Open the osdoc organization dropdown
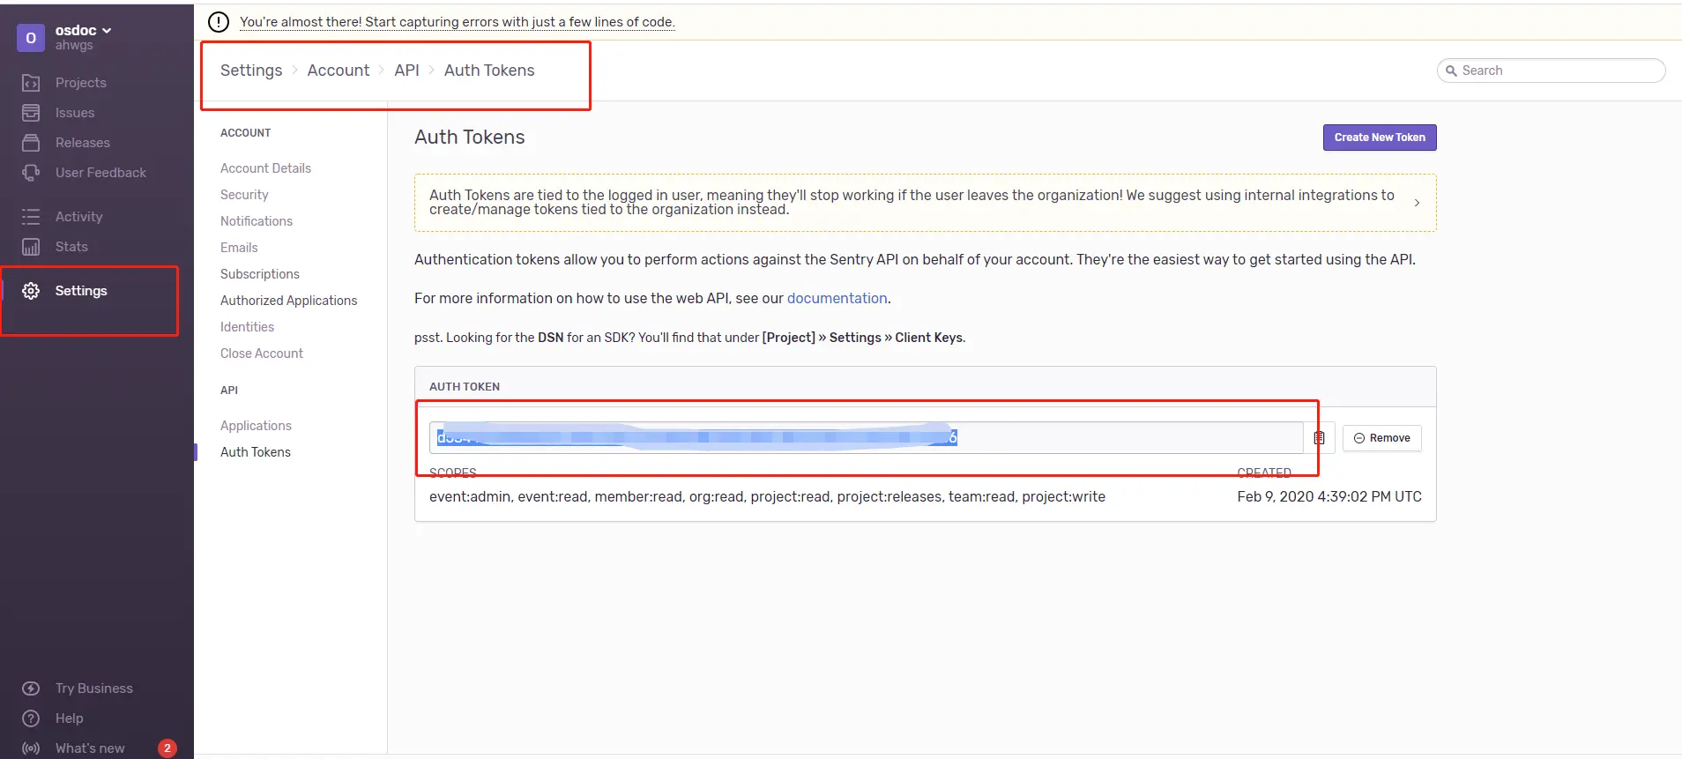 pos(84,30)
